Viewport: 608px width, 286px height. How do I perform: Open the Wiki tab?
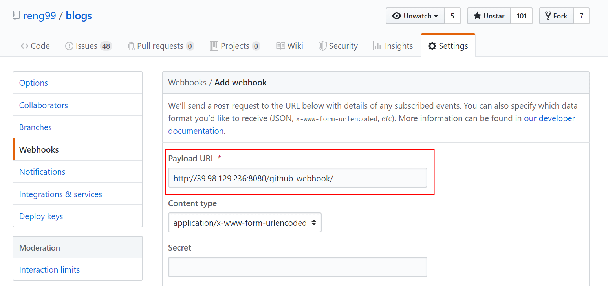tap(289, 46)
